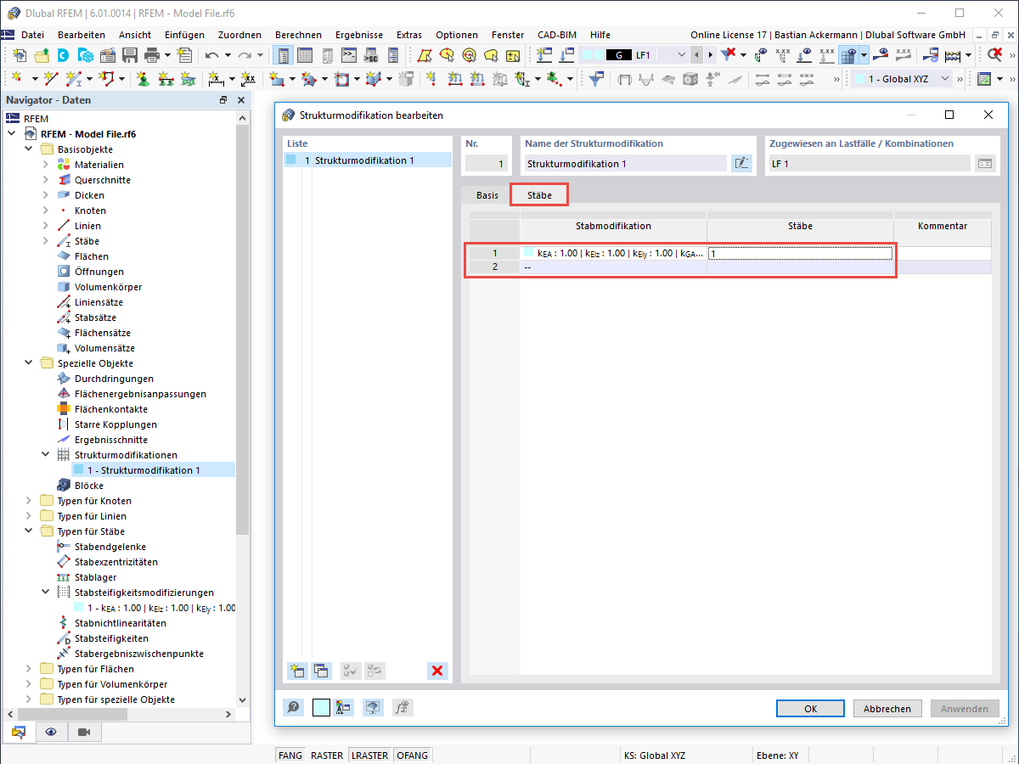Viewport: 1019px width, 764px height.
Task: Click the edit name pencil icon beside Strukturmodifikation 1
Action: [740, 163]
